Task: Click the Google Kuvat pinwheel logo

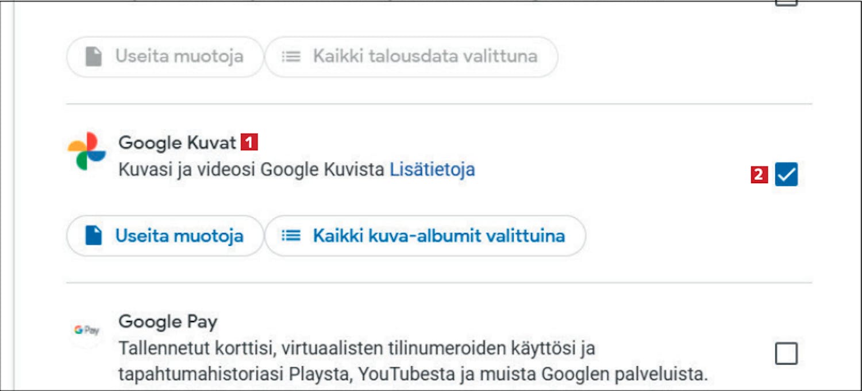Action: tap(87, 151)
